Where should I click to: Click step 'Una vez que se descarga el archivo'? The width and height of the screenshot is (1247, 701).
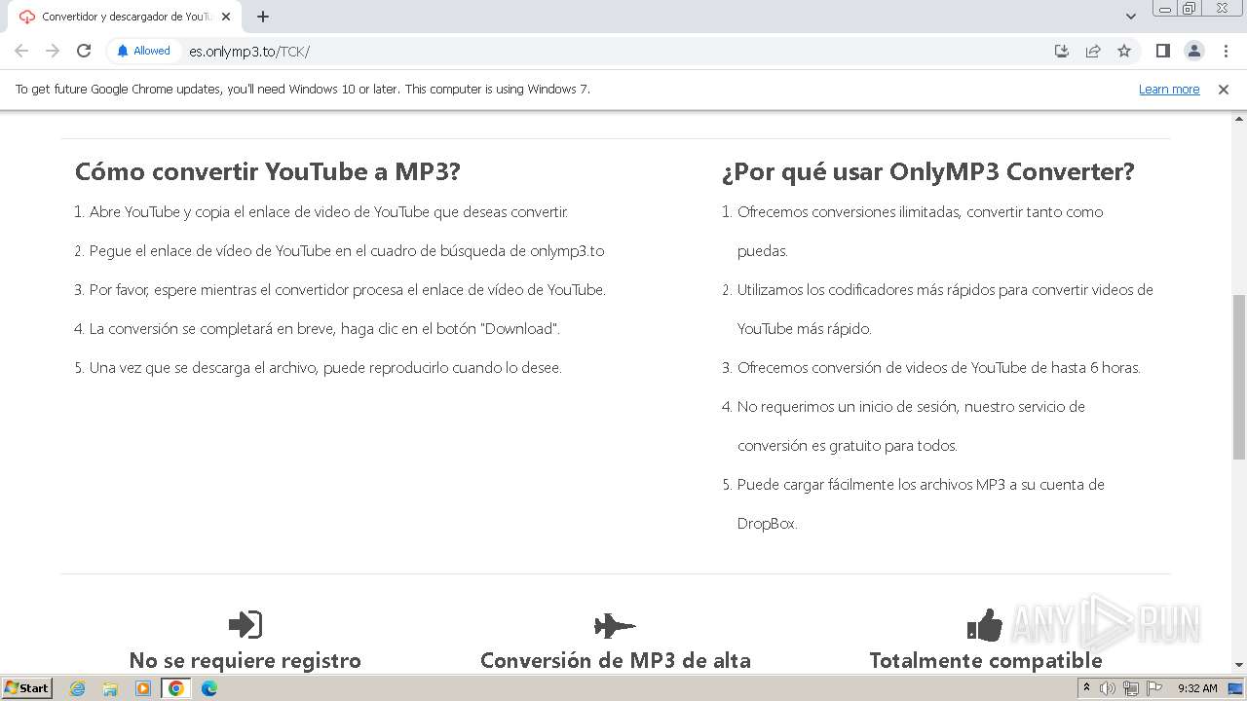(x=325, y=367)
